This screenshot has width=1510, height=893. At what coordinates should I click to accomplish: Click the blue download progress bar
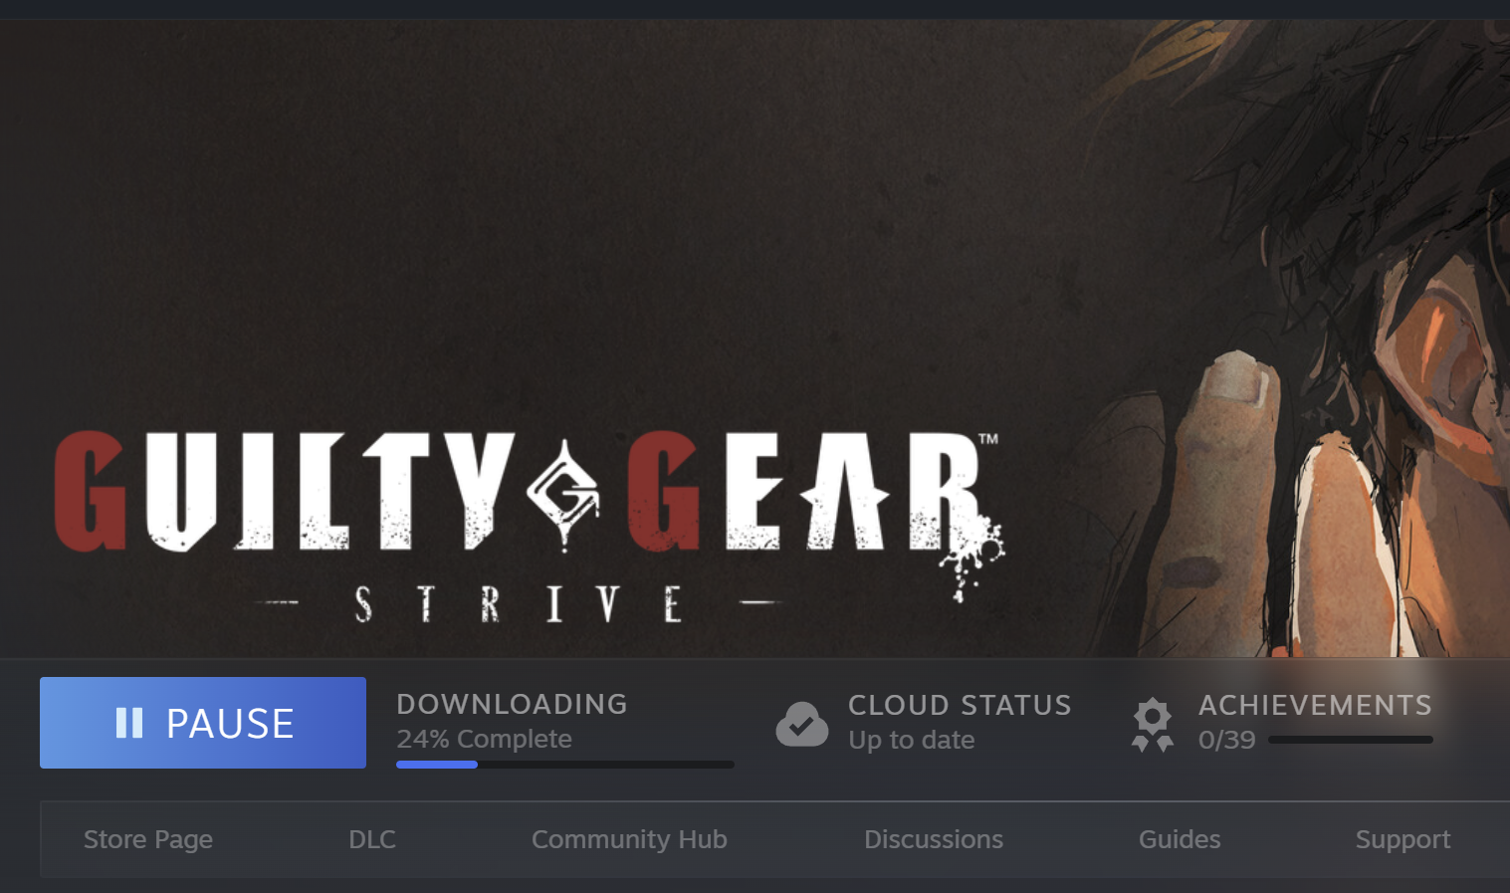(x=565, y=765)
